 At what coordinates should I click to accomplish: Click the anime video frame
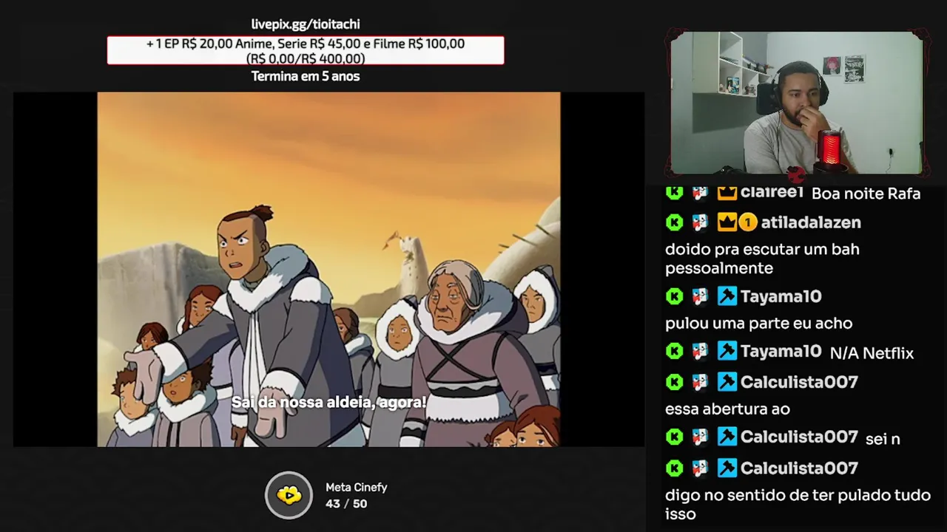point(328,269)
